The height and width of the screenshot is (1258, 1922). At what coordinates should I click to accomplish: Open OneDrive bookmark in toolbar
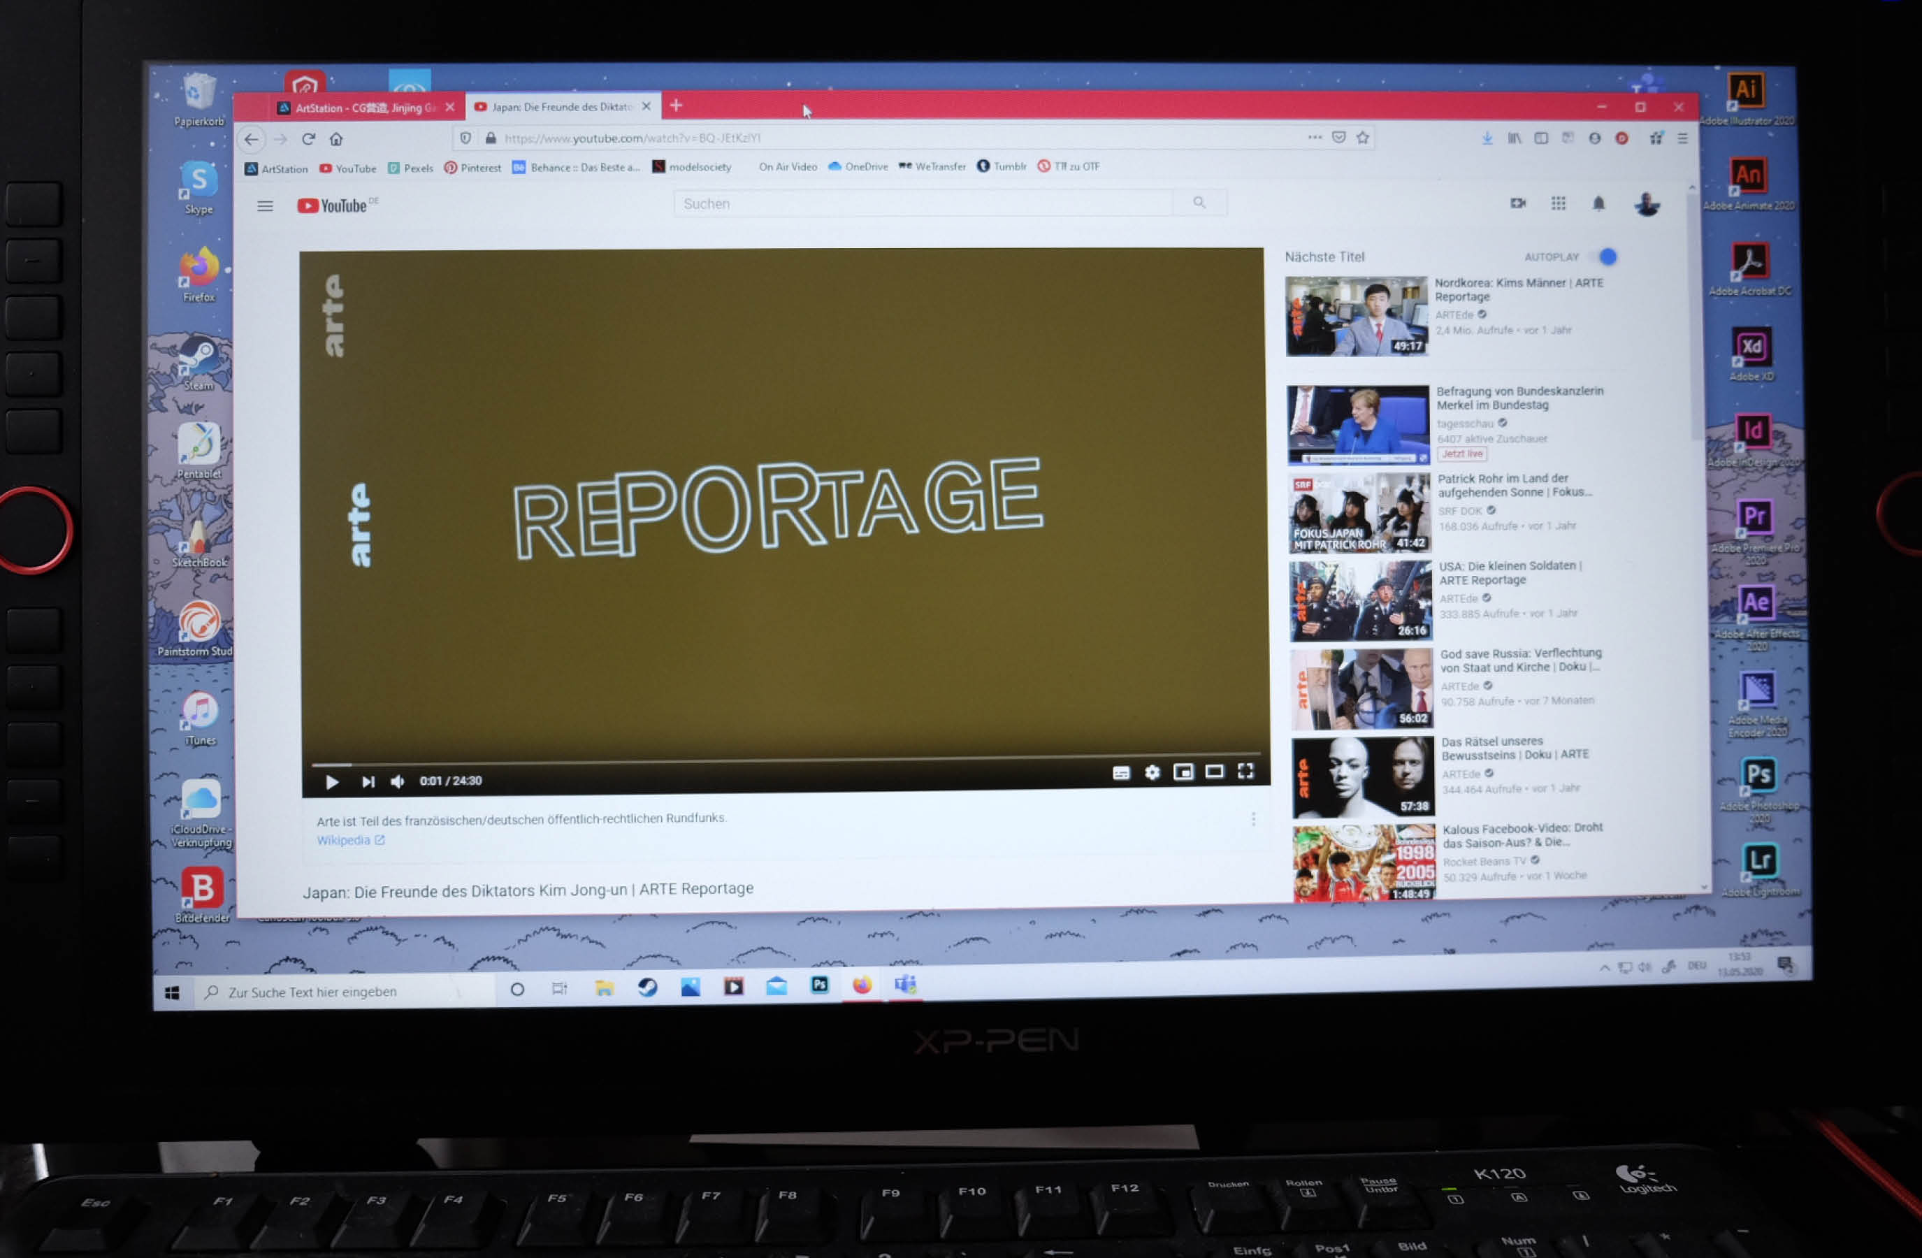[858, 166]
